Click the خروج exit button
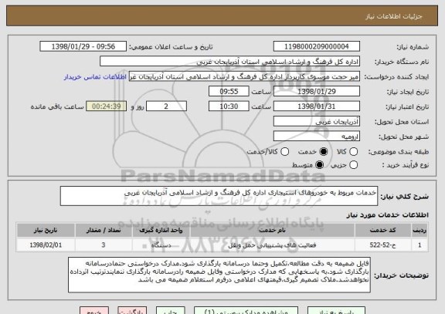The image size is (445, 314). [94, 311]
